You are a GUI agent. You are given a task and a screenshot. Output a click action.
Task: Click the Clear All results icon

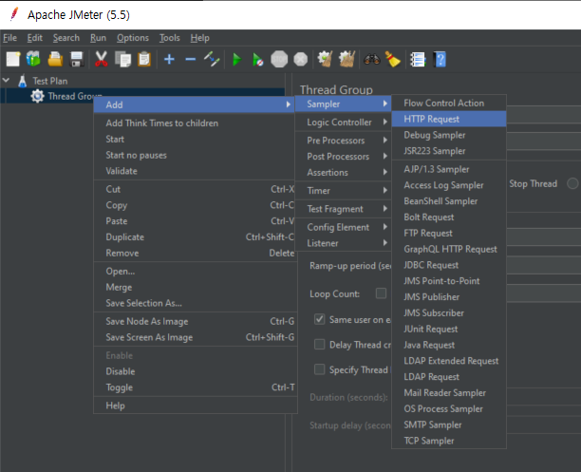[347, 59]
